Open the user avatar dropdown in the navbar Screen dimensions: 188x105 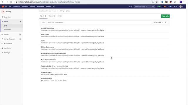pyautogui.click(x=181, y=6)
